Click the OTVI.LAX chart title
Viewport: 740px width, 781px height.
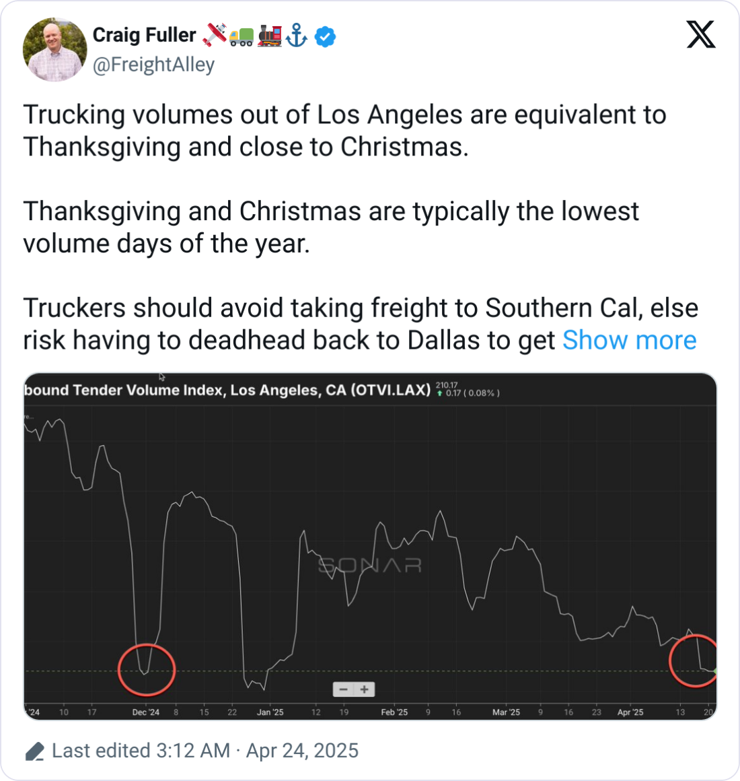click(227, 390)
